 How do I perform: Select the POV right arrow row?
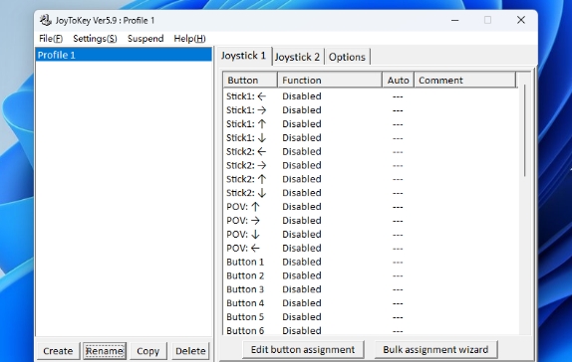tap(371, 221)
